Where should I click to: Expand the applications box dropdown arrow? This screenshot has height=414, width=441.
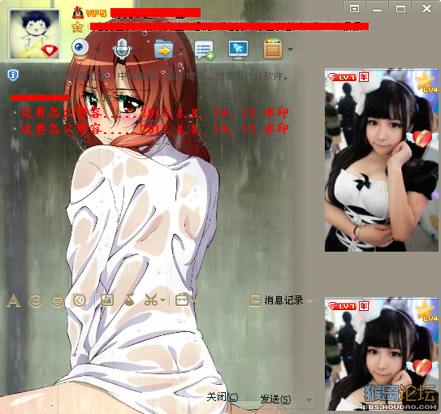(x=290, y=50)
